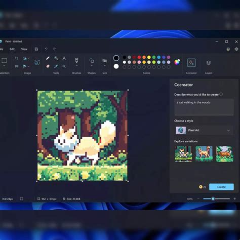Maximize the Paint window
The width and height of the screenshot is (240, 240).
227,42
